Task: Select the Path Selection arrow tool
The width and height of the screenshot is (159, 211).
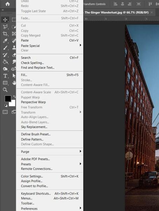Action: pos(14,76)
